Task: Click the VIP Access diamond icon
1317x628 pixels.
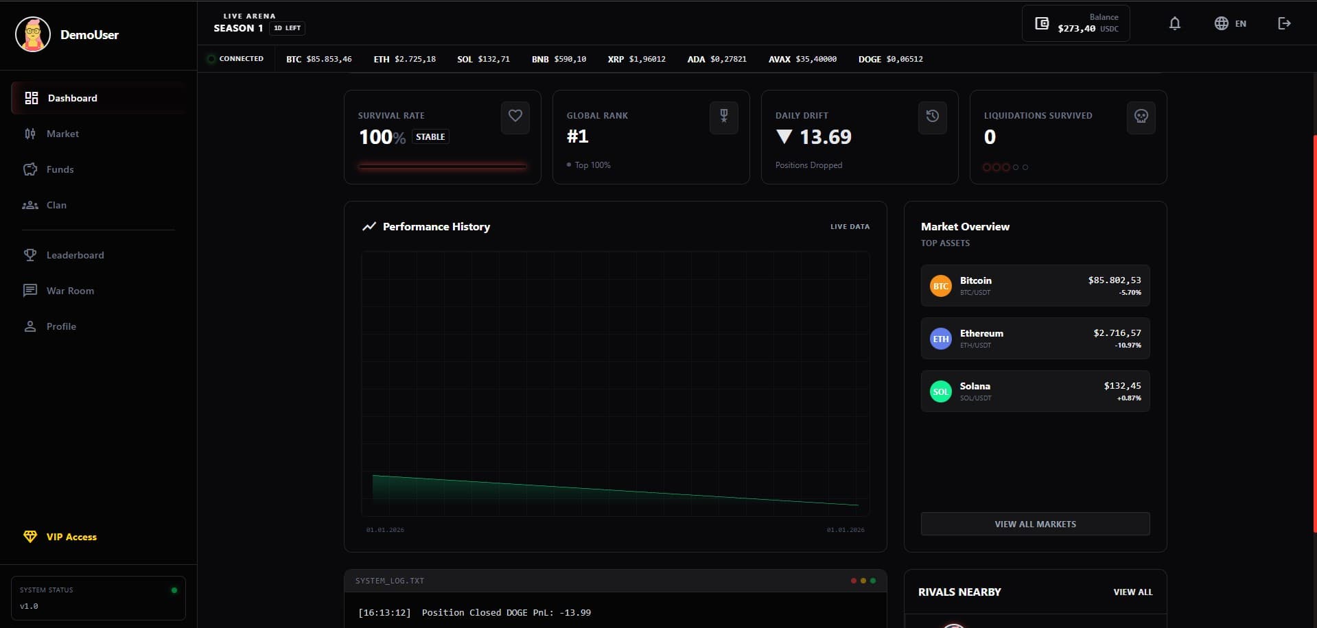Action: coord(31,537)
